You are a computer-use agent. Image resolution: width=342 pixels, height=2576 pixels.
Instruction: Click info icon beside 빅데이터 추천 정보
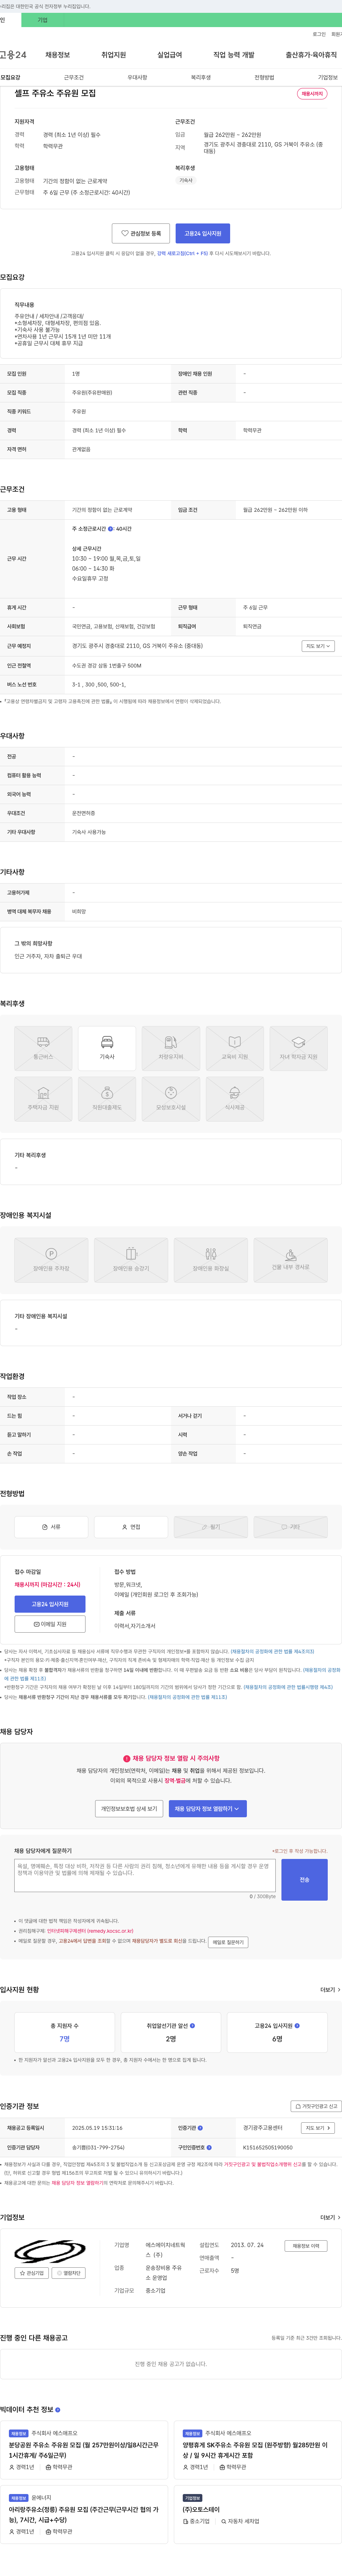click(58, 2410)
